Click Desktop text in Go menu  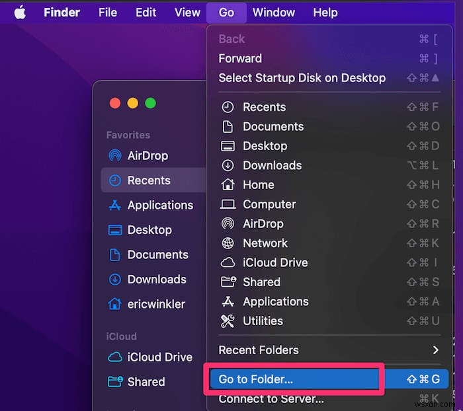(265, 146)
